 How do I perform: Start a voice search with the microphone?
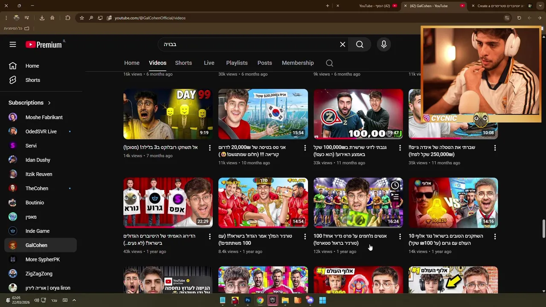pyautogui.click(x=384, y=44)
